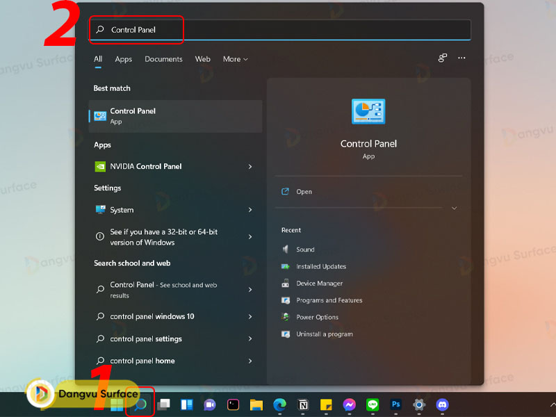Select the Sound item under Recent
Screen dimensions: 556x417
pos(306,249)
